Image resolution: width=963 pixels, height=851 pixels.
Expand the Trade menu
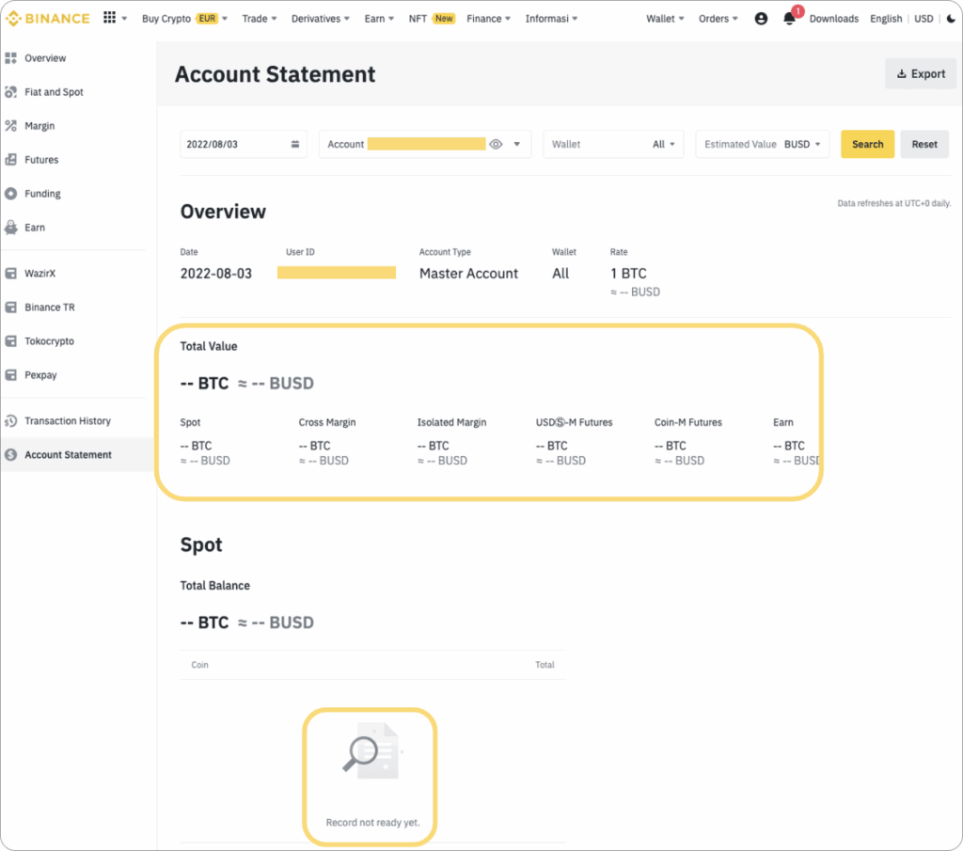pyautogui.click(x=260, y=19)
